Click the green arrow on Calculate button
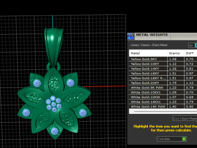The width and height of the screenshot is (197, 148). pyautogui.click(x=184, y=139)
